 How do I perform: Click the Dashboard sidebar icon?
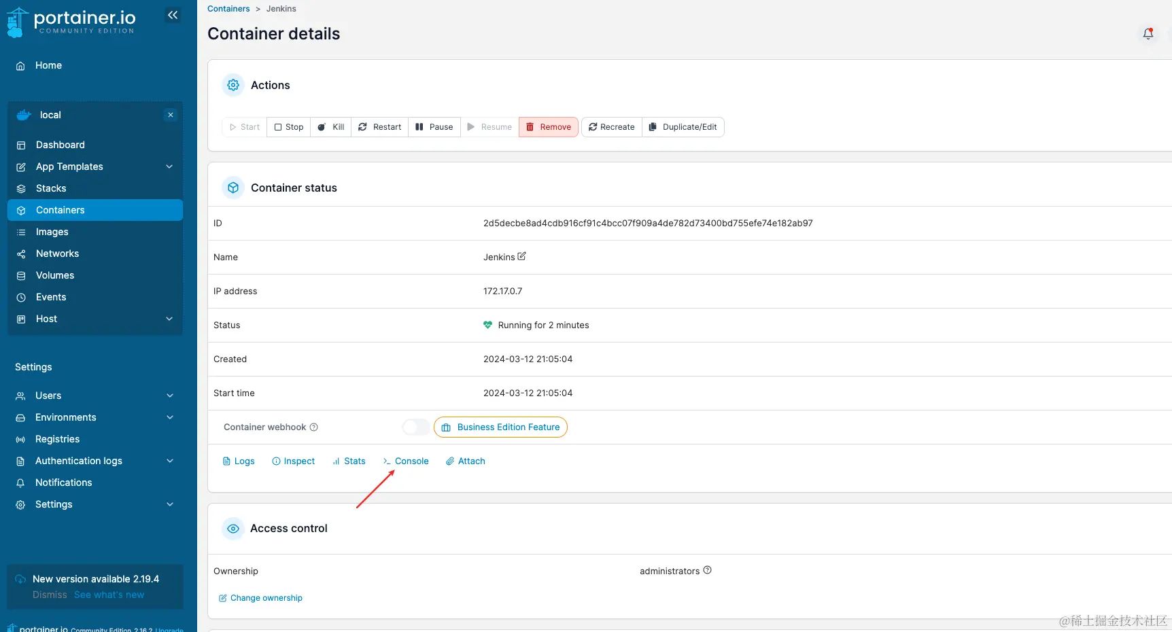point(21,145)
